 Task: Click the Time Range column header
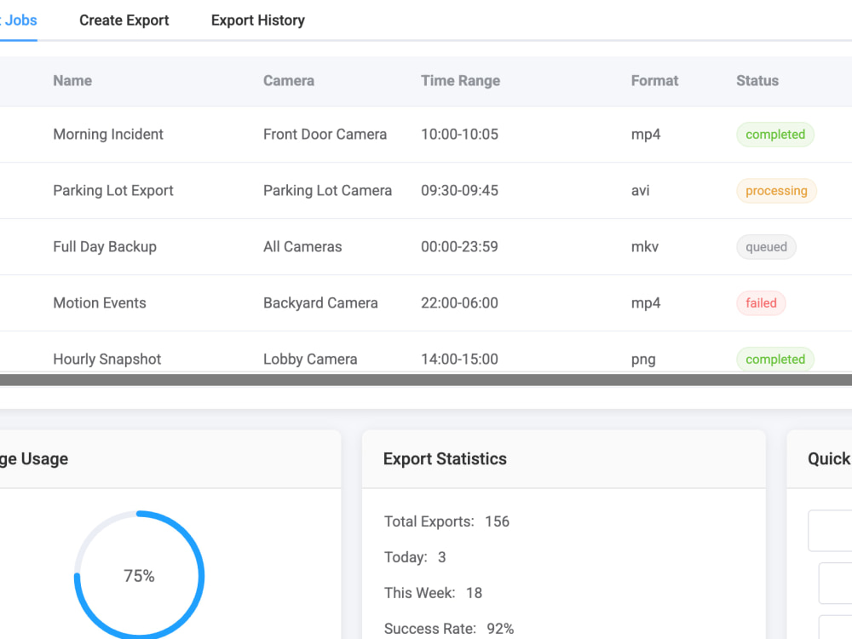pos(460,81)
